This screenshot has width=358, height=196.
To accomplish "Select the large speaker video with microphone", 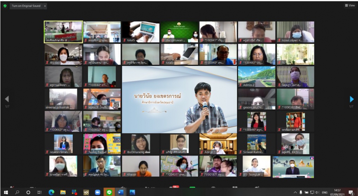I will pos(179,100).
